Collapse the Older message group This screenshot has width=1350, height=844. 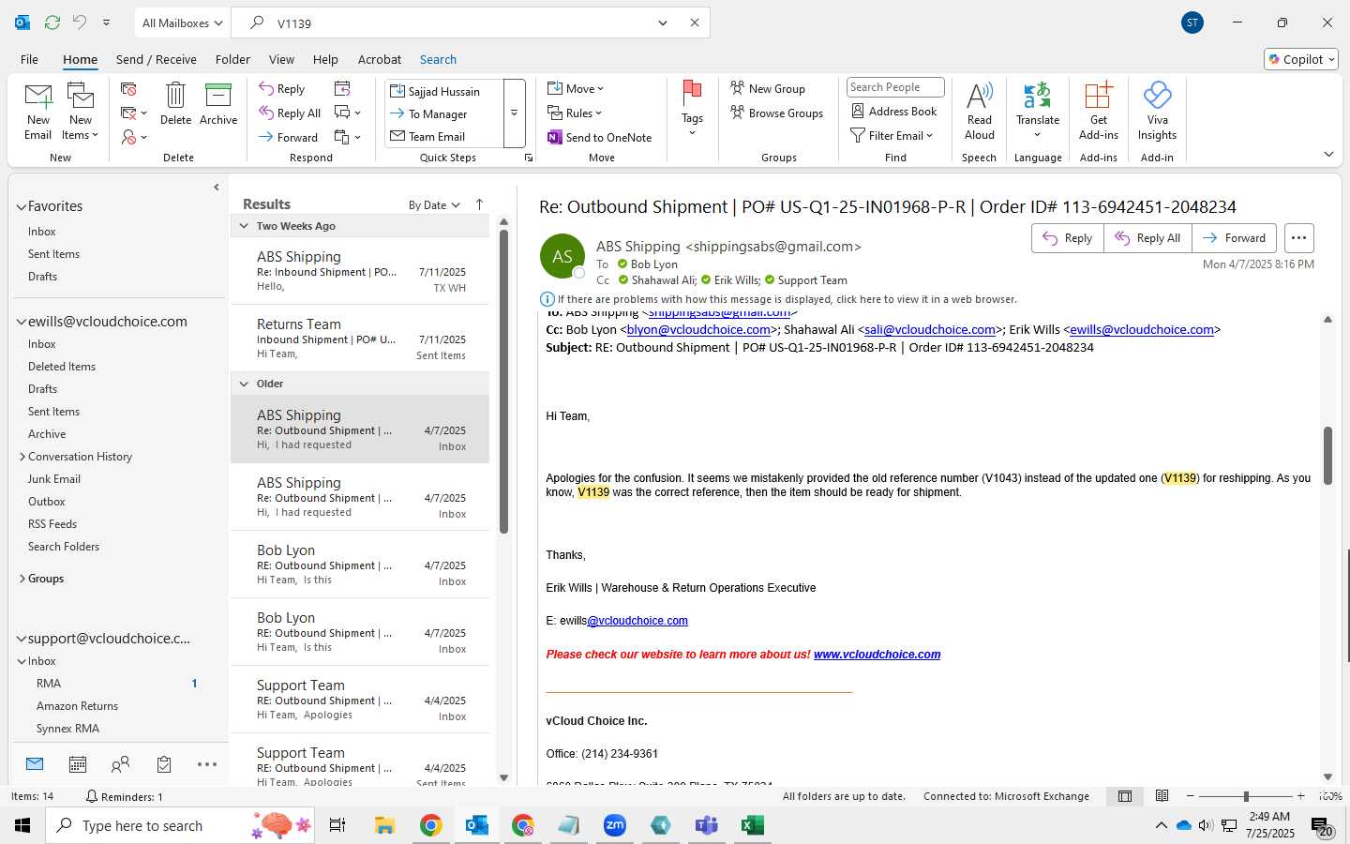click(244, 384)
